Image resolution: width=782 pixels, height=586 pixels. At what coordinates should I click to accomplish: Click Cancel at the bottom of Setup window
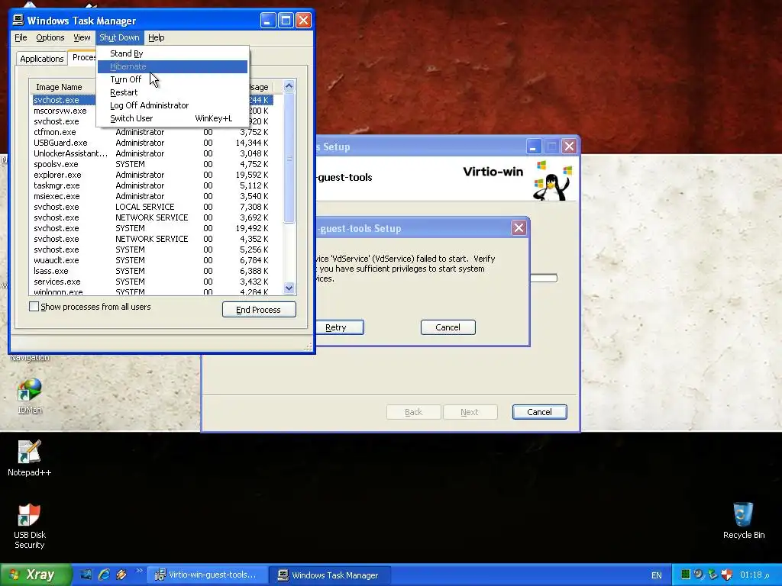[x=540, y=412]
